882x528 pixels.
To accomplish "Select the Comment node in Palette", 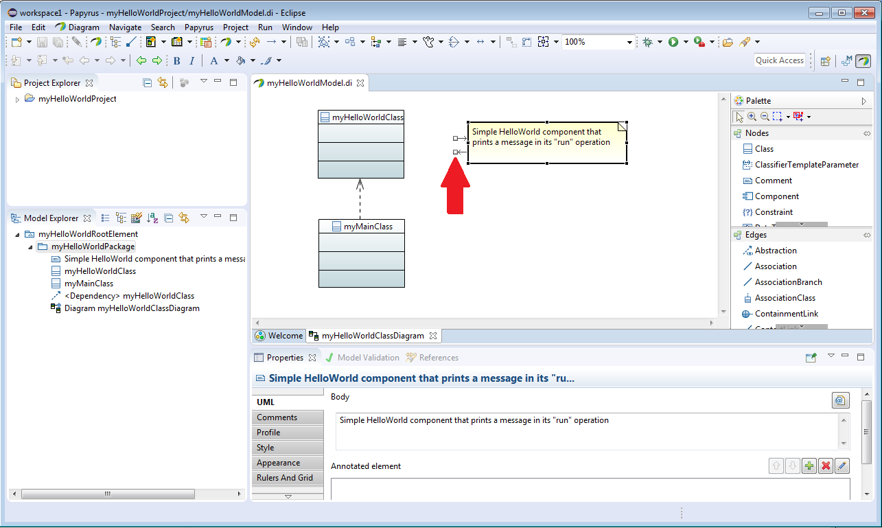I will (x=767, y=181).
